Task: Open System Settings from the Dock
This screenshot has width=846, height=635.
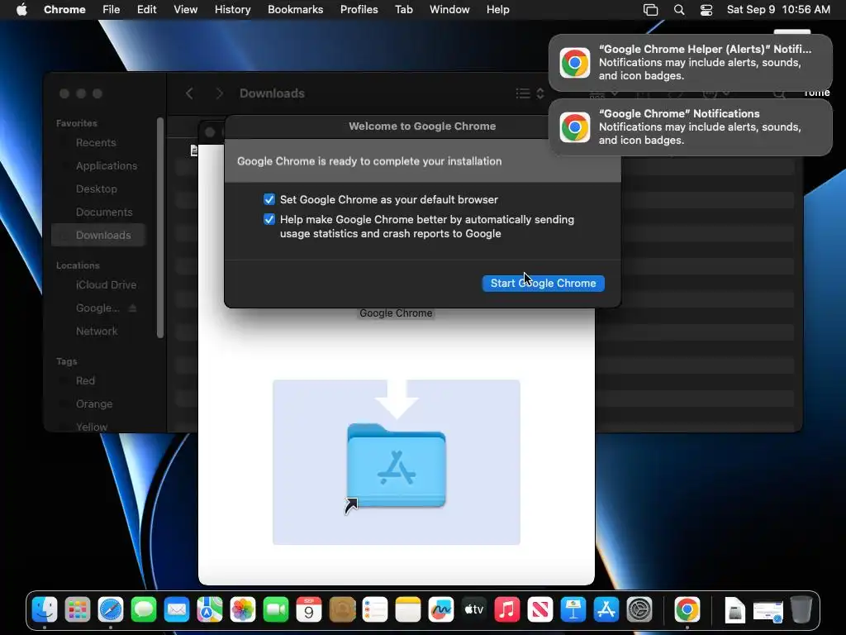Action: (x=639, y=610)
